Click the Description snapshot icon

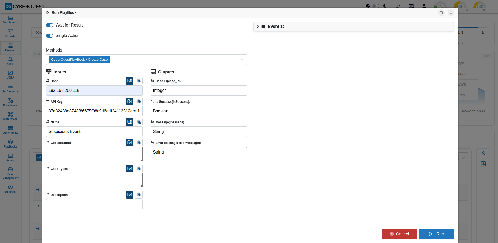click(x=130, y=195)
